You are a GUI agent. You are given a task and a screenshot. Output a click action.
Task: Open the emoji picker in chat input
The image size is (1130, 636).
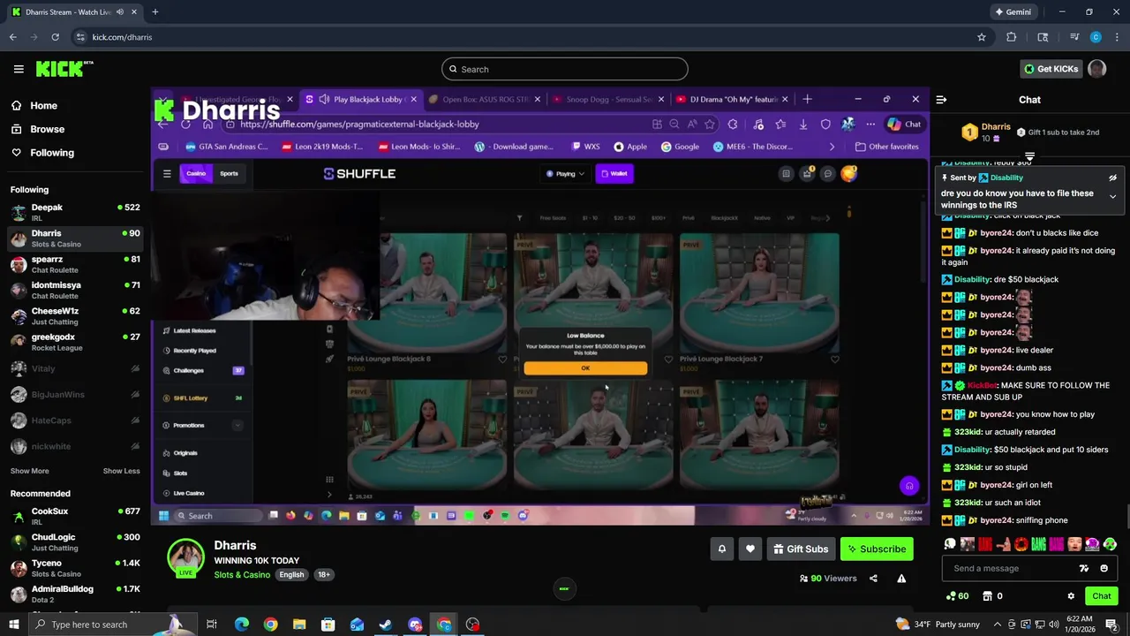tap(1104, 569)
